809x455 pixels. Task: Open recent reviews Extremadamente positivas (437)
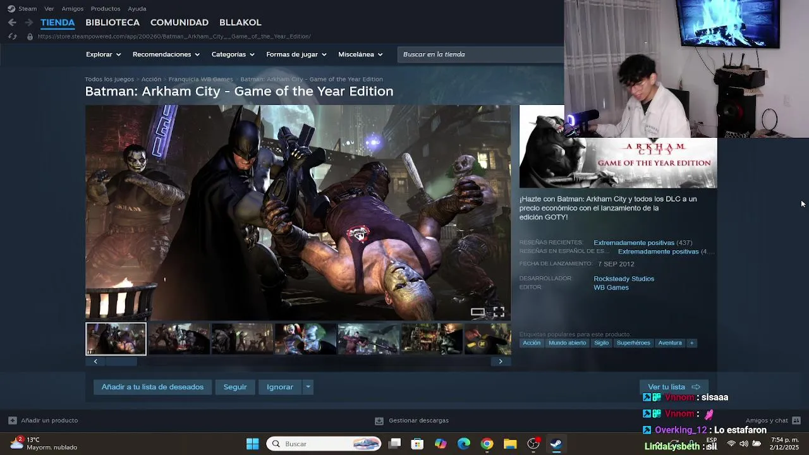pyautogui.click(x=643, y=243)
